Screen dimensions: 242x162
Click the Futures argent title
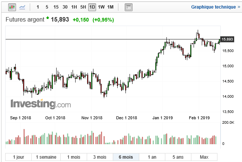pyautogui.click(x=25, y=20)
